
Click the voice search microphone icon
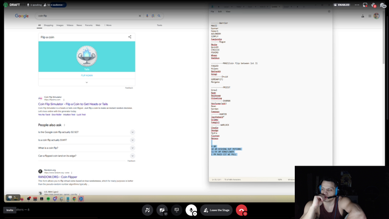point(147,16)
